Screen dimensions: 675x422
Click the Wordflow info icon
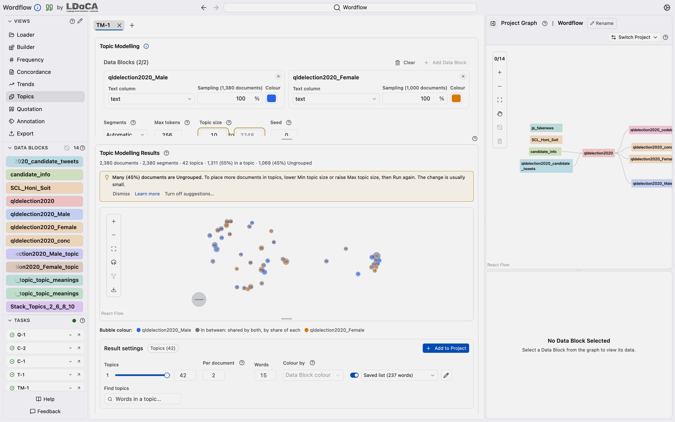(x=37, y=8)
